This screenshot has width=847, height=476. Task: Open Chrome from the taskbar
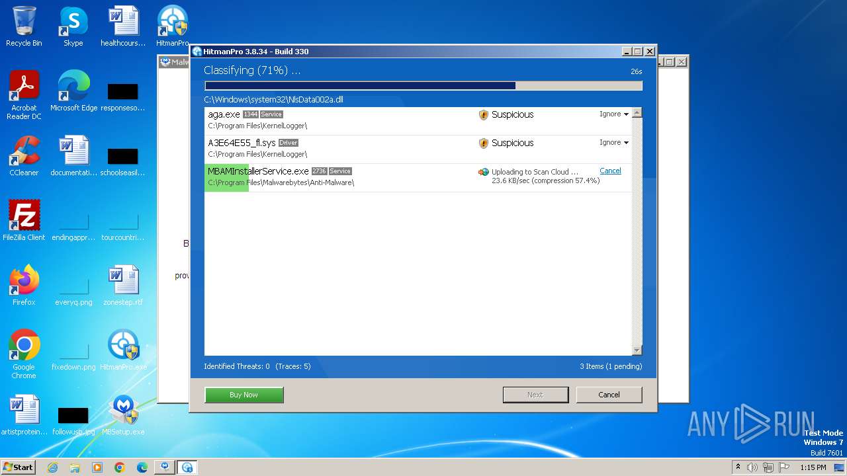tap(120, 467)
